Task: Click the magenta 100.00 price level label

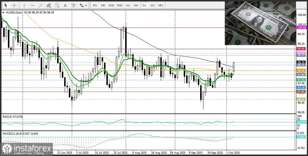Action: (x=302, y=28)
